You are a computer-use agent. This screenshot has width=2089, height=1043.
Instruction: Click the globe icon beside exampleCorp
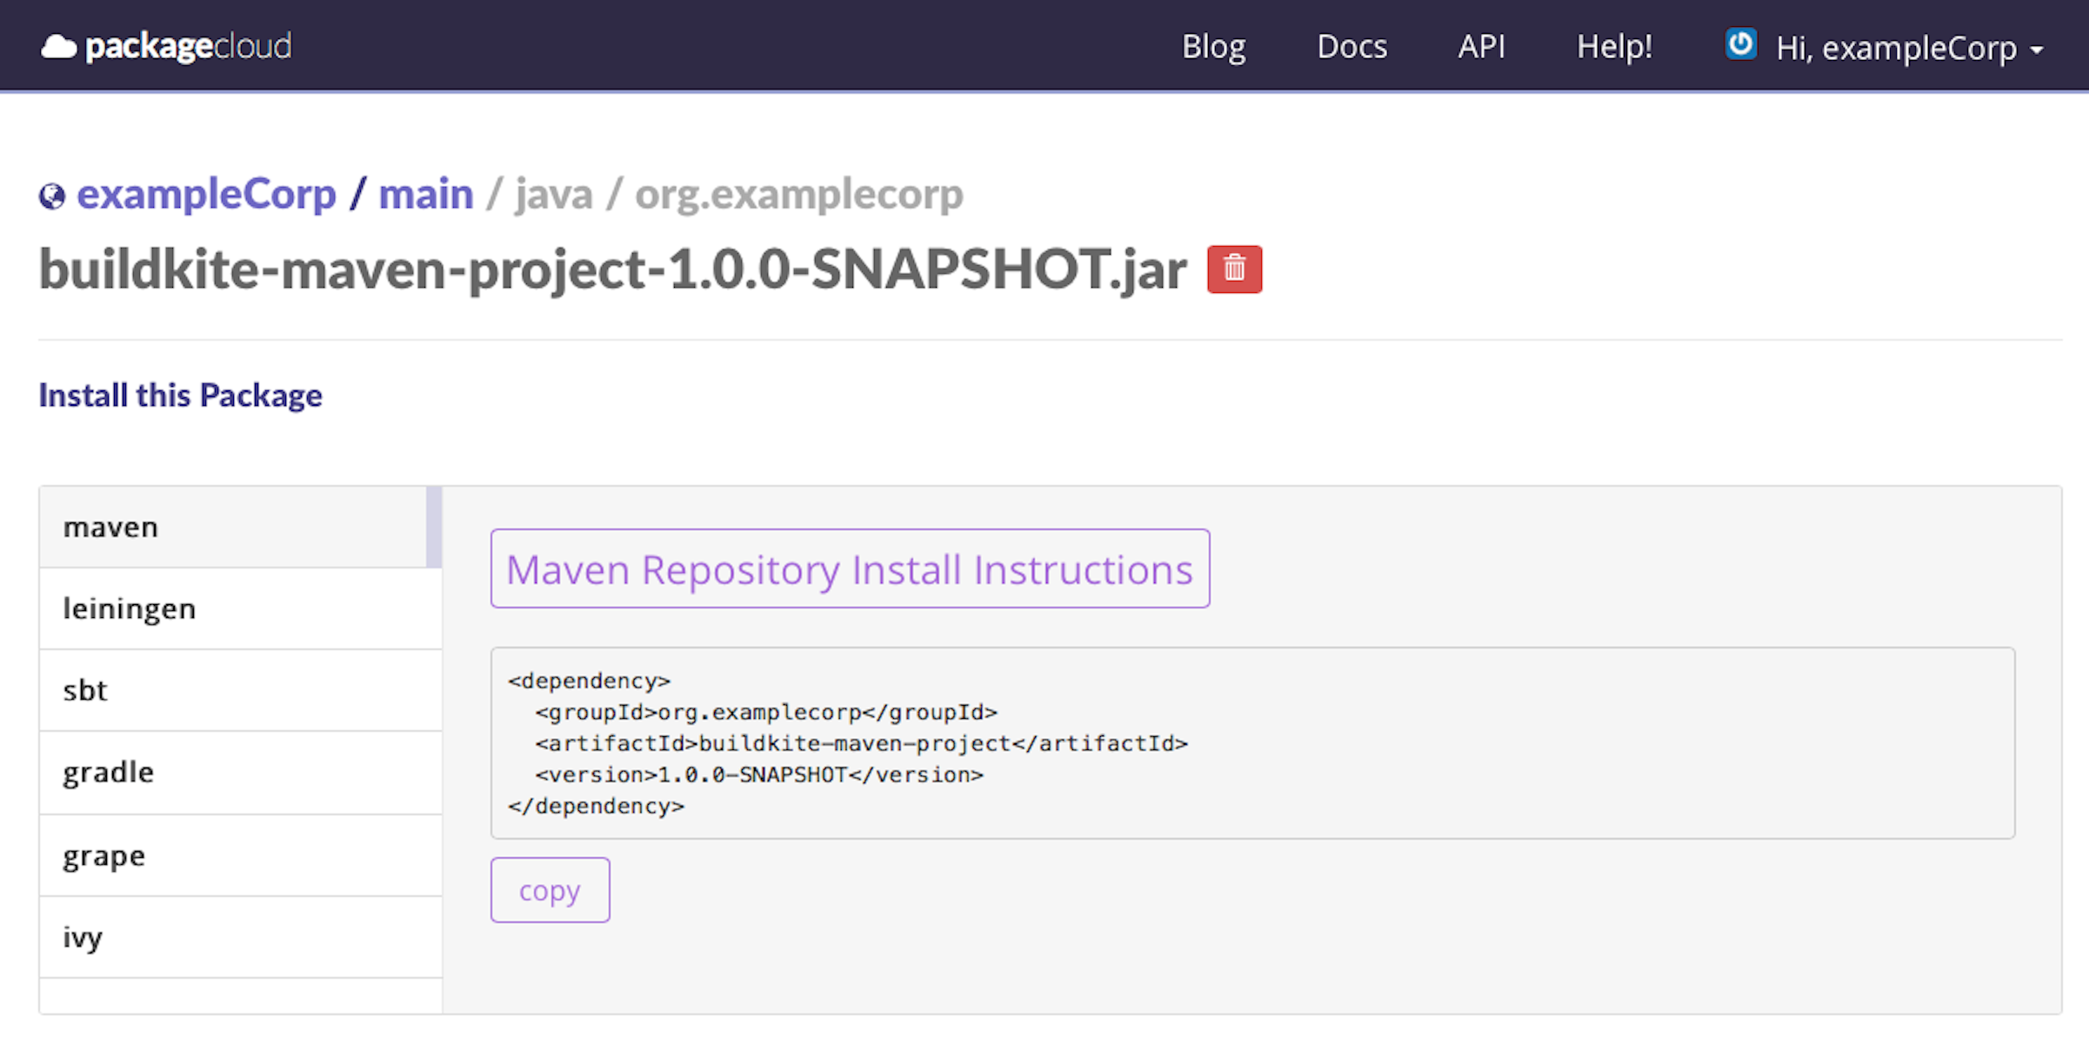[x=51, y=196]
